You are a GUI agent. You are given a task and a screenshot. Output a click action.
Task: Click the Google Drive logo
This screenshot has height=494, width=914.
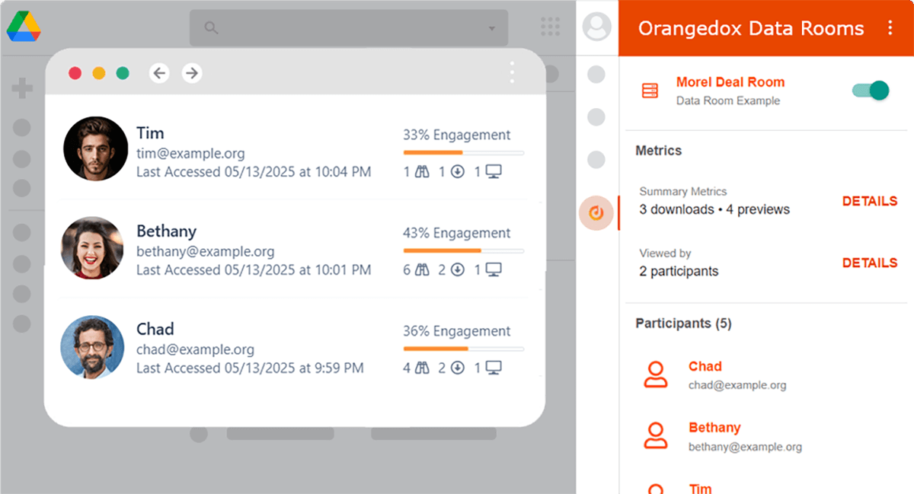(x=24, y=27)
